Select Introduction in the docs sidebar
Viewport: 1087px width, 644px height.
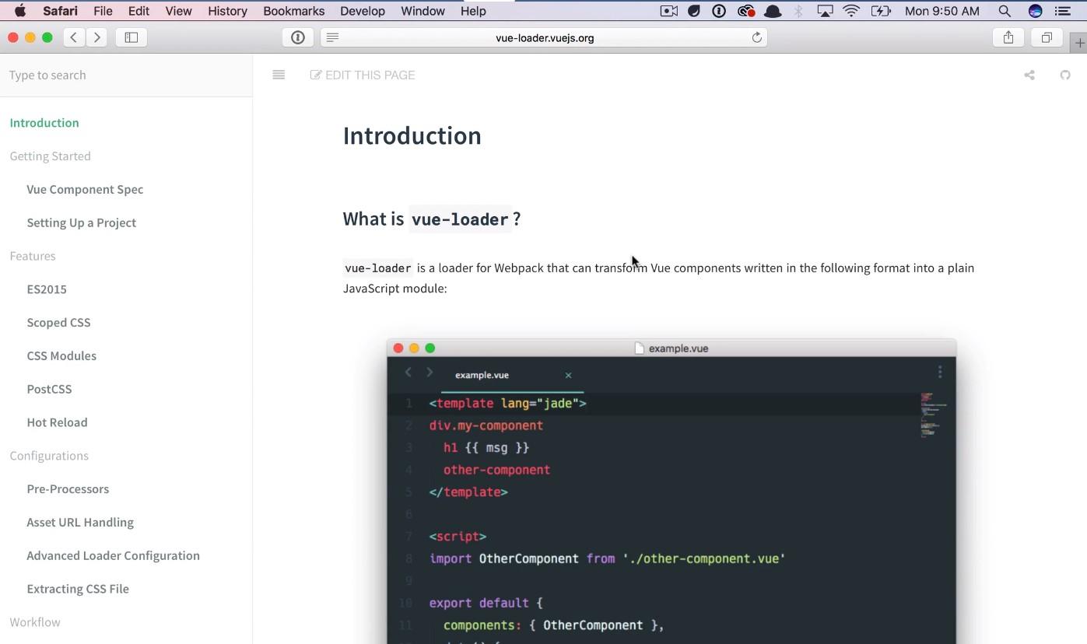coord(44,123)
